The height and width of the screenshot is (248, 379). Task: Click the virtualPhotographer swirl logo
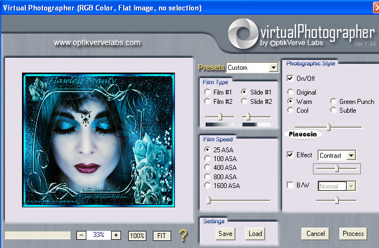(x=243, y=34)
